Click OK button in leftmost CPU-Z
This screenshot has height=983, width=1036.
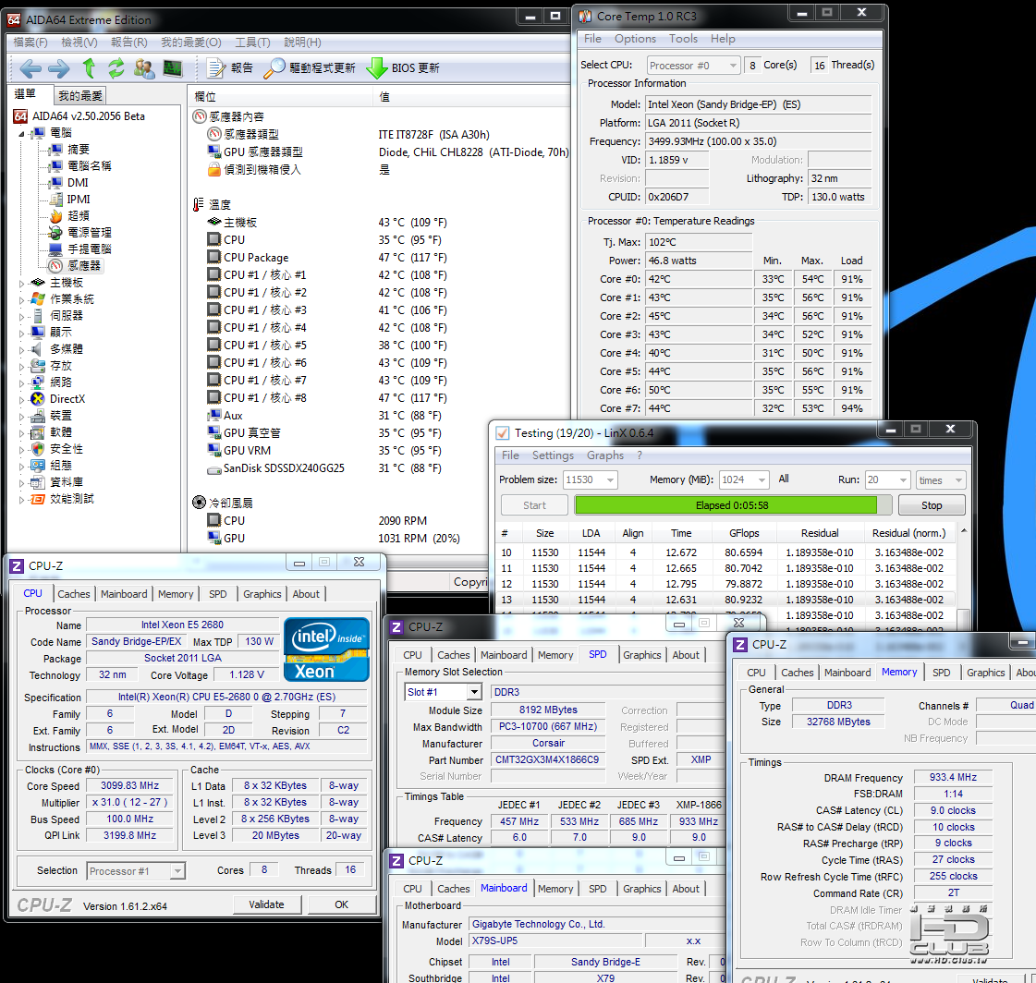click(342, 904)
